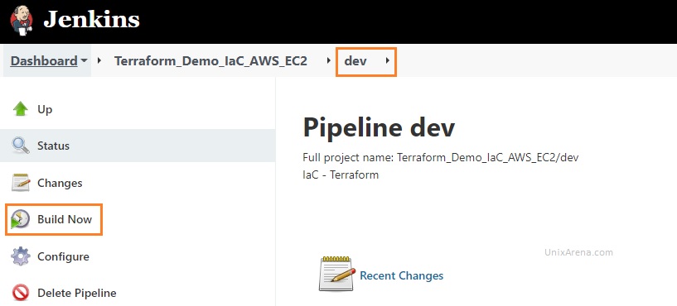Click the Jenkins title text in header

pos(91,20)
